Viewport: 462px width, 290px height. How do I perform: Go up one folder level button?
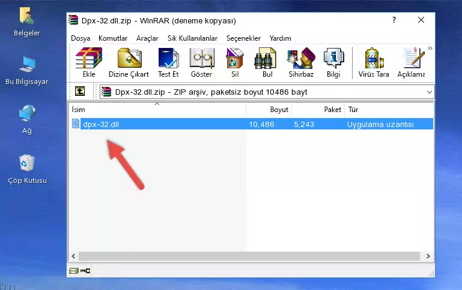80,92
